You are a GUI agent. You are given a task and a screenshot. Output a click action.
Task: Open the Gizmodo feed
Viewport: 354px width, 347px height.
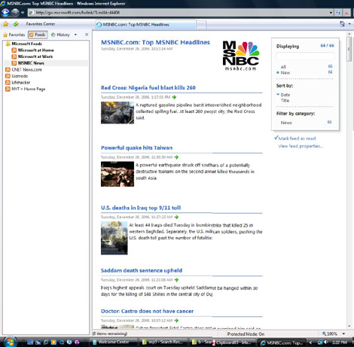(x=17, y=76)
